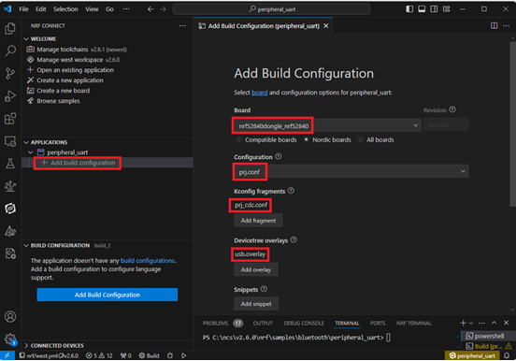516x361 pixels.
Task: Click the blue Add Build Configuration button
Action: [107, 295]
